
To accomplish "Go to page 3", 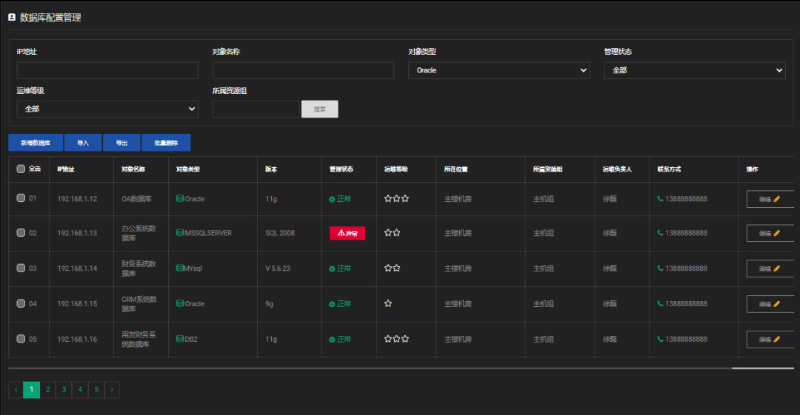I will (x=64, y=390).
